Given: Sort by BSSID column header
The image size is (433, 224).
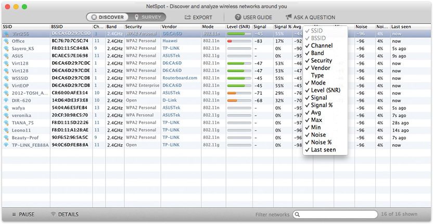Looking at the screenshot, I should [71, 26].
